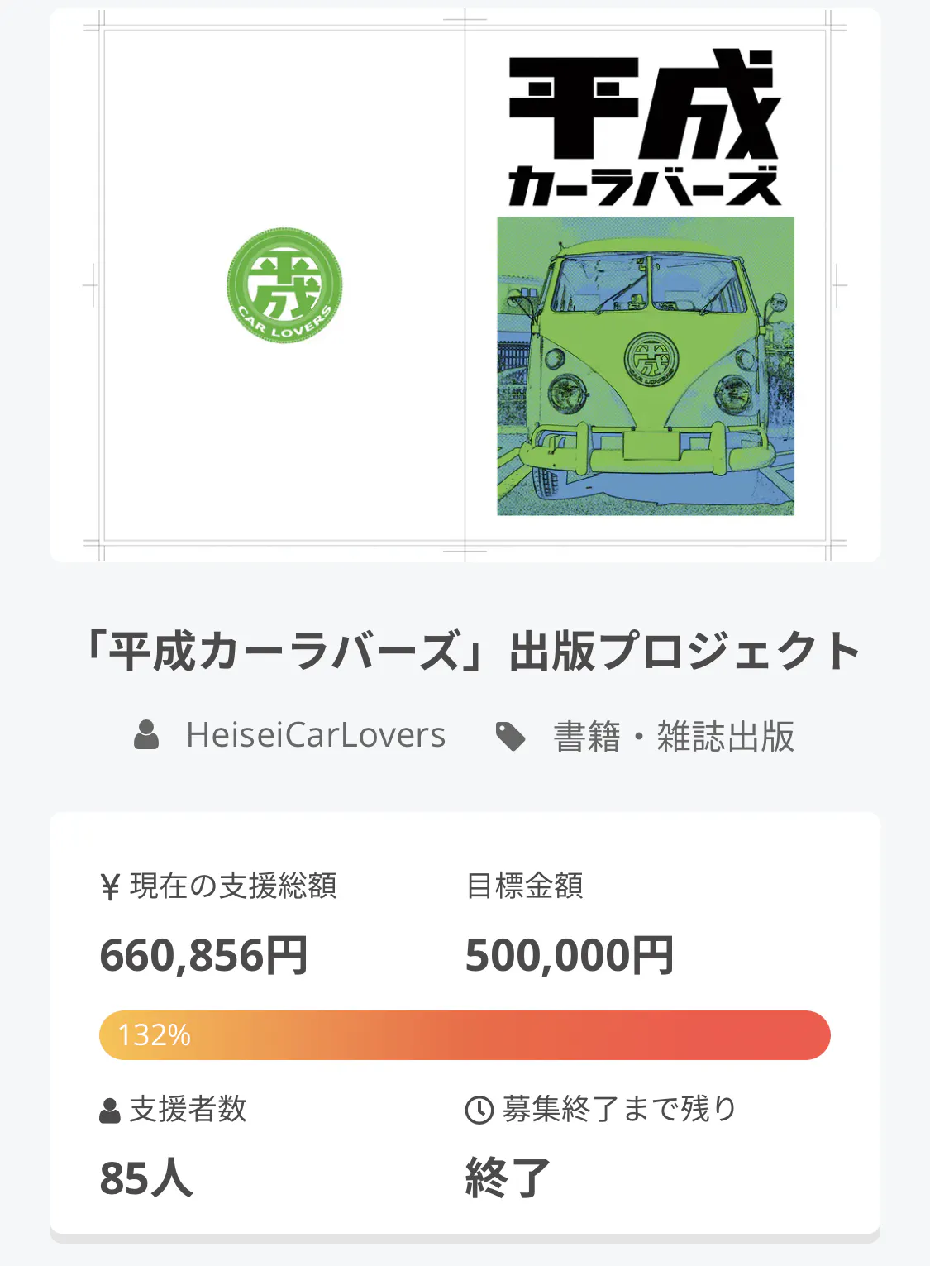This screenshot has height=1266, width=930.
Task: Click the 「平成カーラバーズ」出版プロジェクト project title
Action: click(x=470, y=651)
